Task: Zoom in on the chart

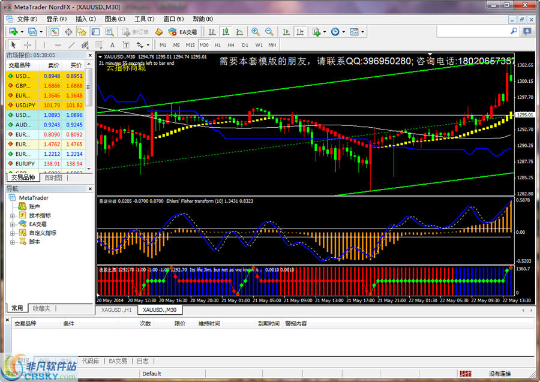Action: (255, 32)
